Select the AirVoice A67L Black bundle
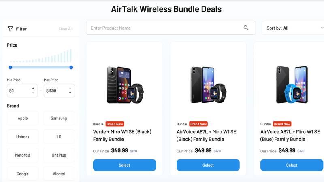 (x=208, y=165)
